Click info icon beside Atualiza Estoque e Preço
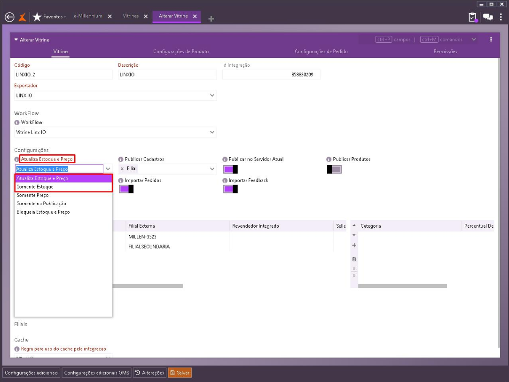The width and height of the screenshot is (509, 382). pyautogui.click(x=17, y=159)
